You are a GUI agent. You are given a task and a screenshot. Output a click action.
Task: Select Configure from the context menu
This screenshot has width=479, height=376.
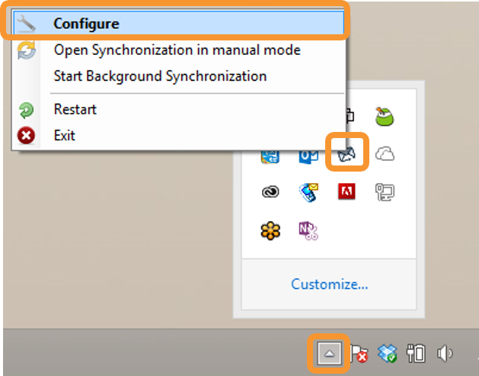click(86, 24)
